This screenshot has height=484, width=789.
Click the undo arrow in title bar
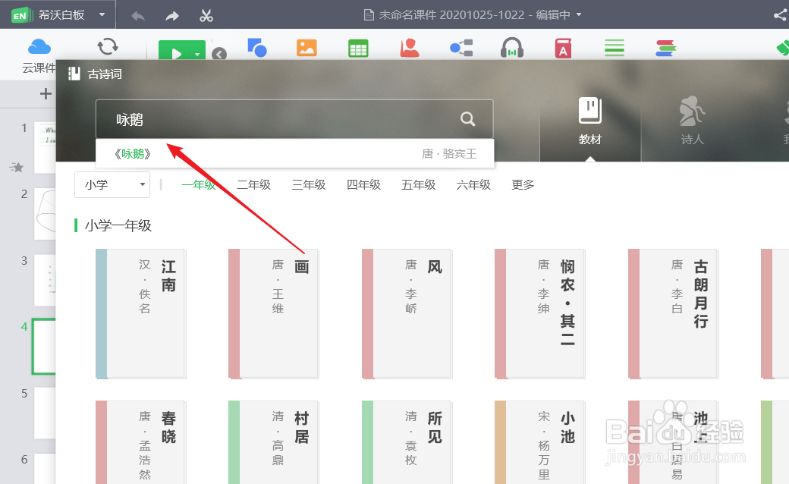(x=138, y=16)
